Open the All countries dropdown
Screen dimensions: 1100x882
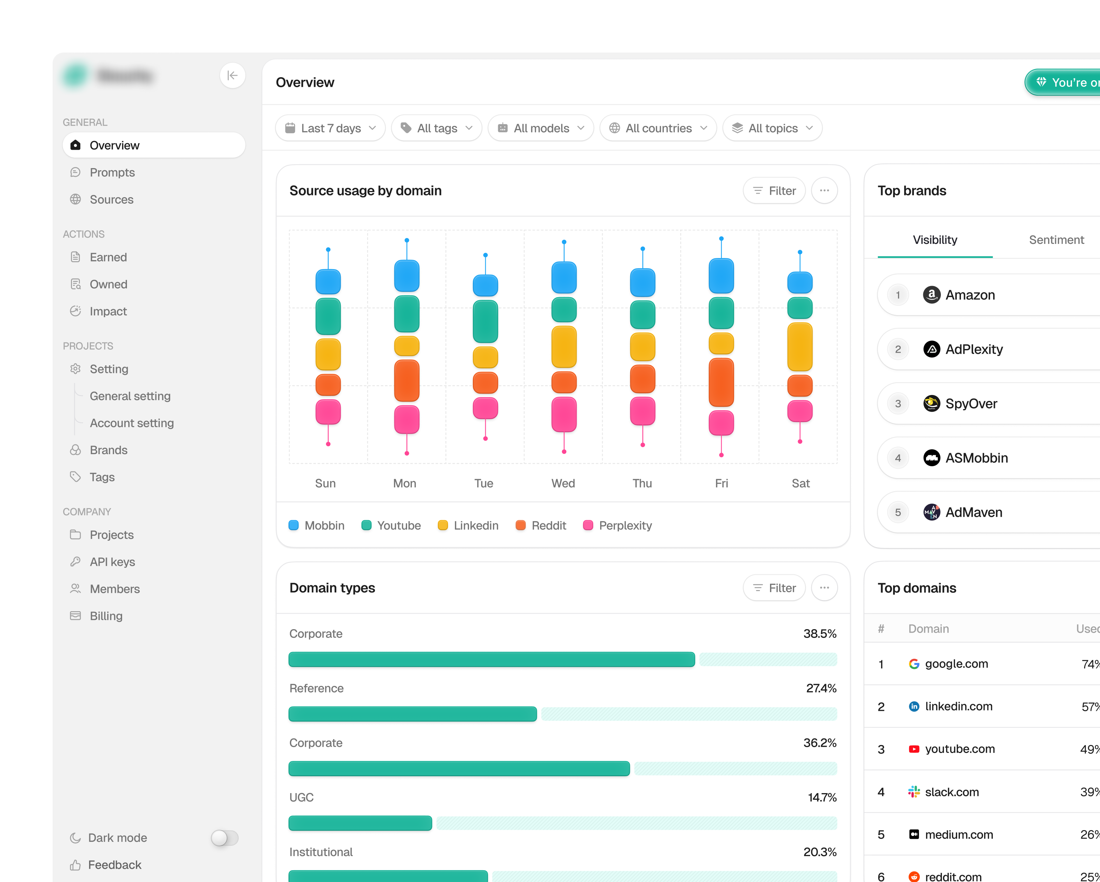click(658, 128)
